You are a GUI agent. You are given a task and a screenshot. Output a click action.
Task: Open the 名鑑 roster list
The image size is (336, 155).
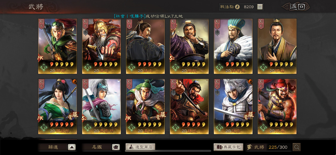97,147
